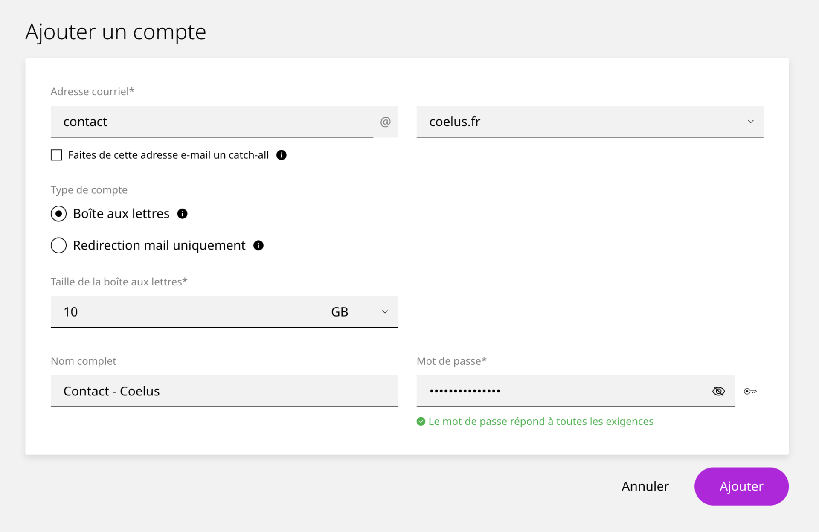This screenshot has width=819, height=532.
Task: Select the Boîte aux lettres account type
Action: tap(58, 214)
